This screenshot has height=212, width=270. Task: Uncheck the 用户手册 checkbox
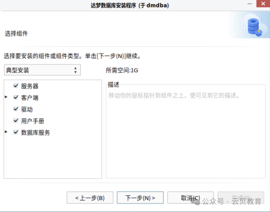[x=16, y=121]
